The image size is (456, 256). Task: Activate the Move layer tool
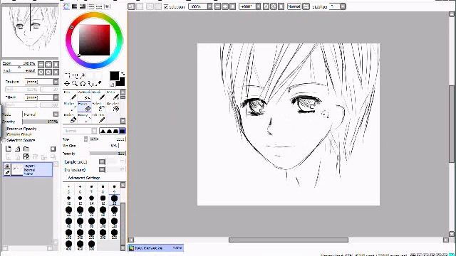coord(67,84)
